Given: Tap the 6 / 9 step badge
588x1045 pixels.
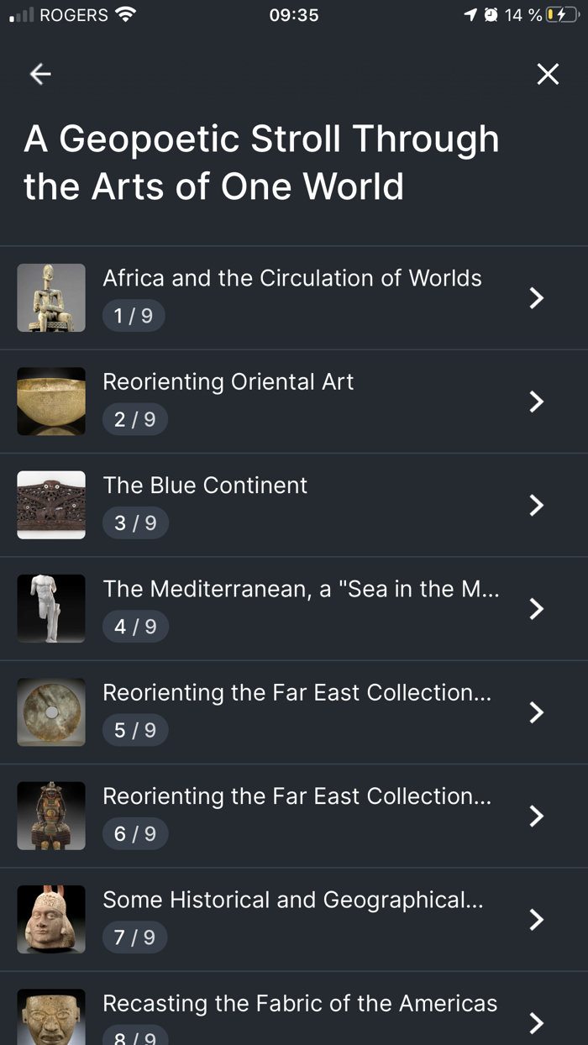Looking at the screenshot, I should 135,833.
